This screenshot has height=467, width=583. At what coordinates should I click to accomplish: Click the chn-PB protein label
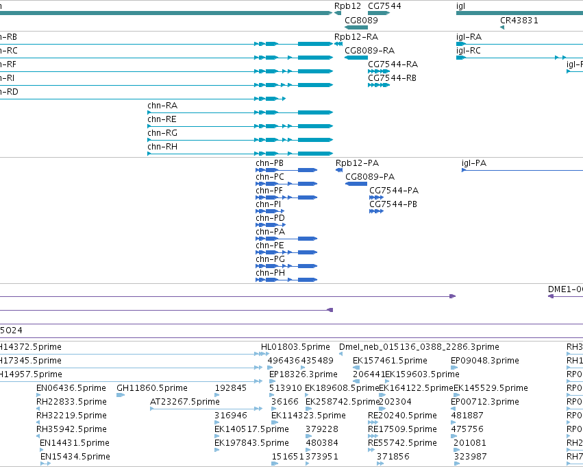tap(269, 163)
